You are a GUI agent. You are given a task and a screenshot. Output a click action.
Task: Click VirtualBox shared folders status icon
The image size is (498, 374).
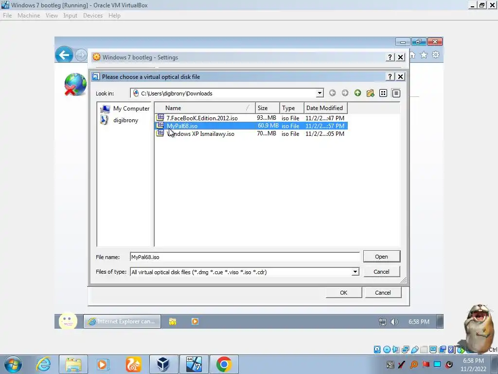(x=424, y=350)
